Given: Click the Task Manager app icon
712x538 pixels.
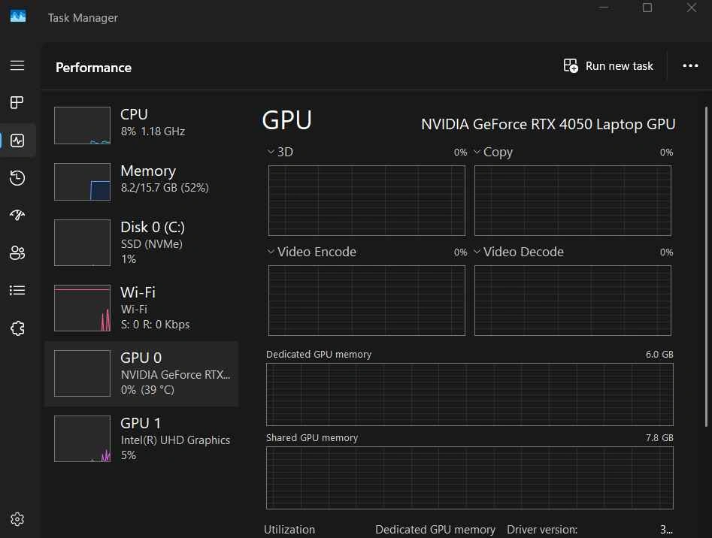Looking at the screenshot, I should [18, 17].
